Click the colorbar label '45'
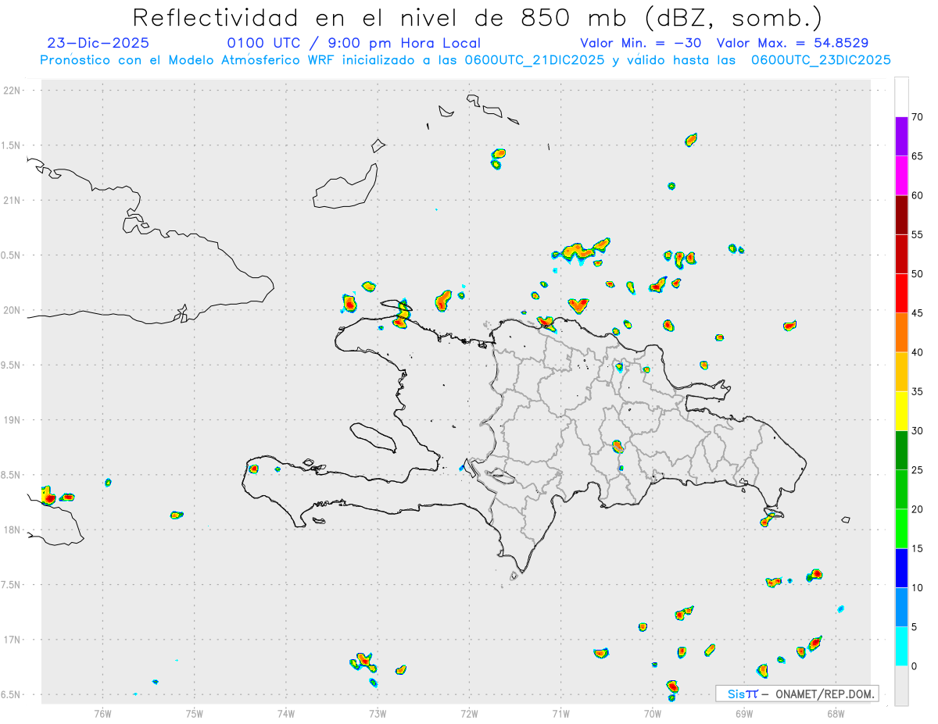 coord(918,313)
